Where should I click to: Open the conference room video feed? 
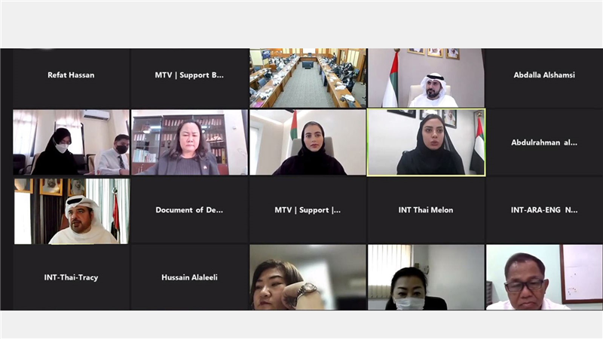tap(308, 78)
